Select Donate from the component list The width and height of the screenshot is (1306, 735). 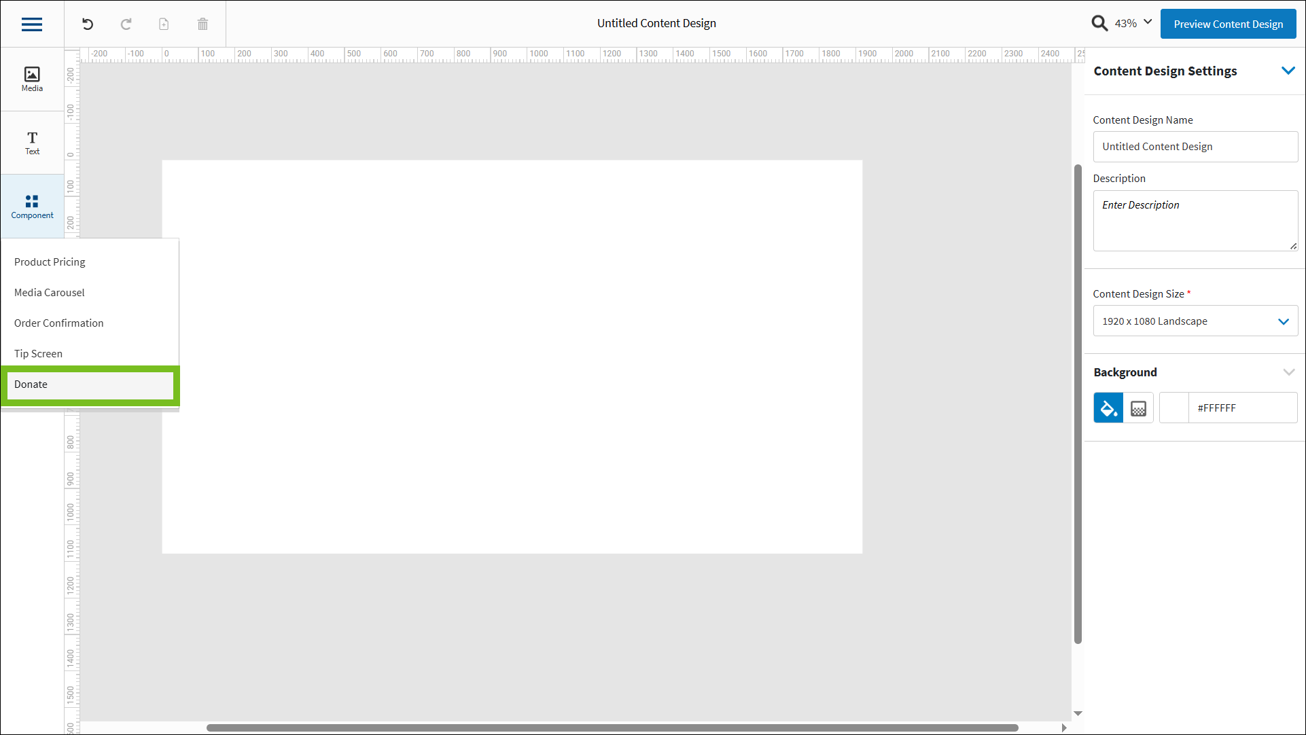click(90, 384)
